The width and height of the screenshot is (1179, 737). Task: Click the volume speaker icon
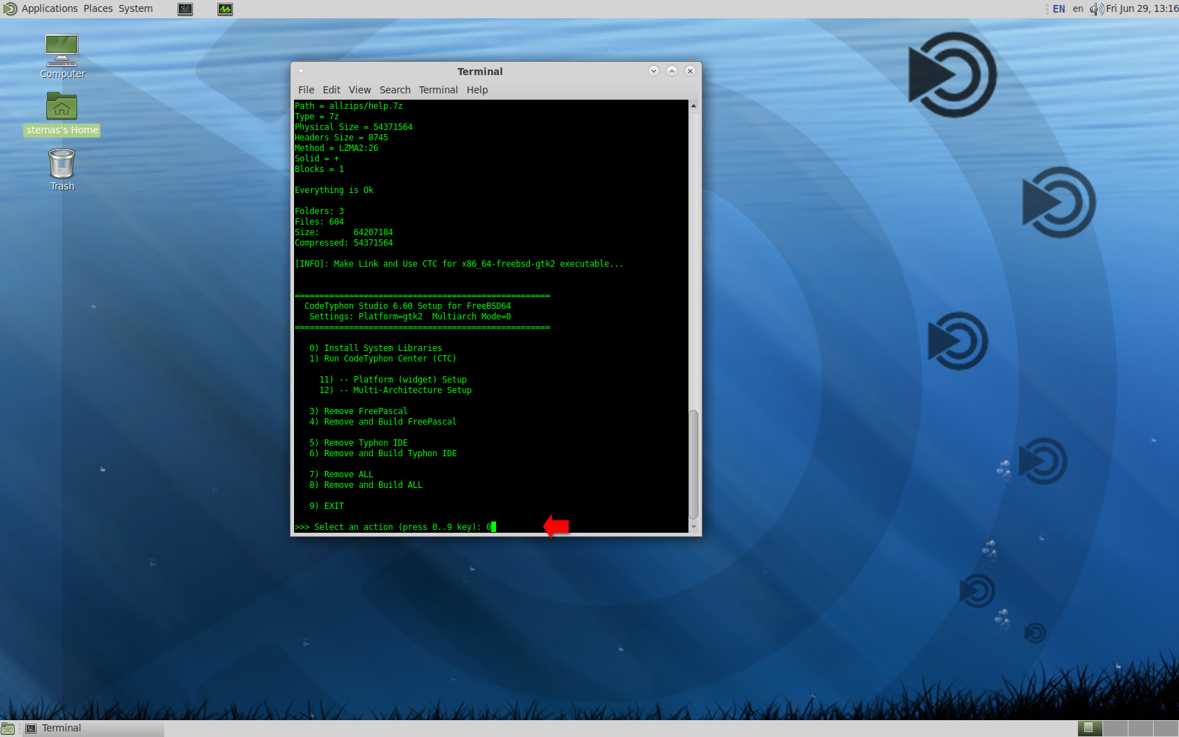1096,9
